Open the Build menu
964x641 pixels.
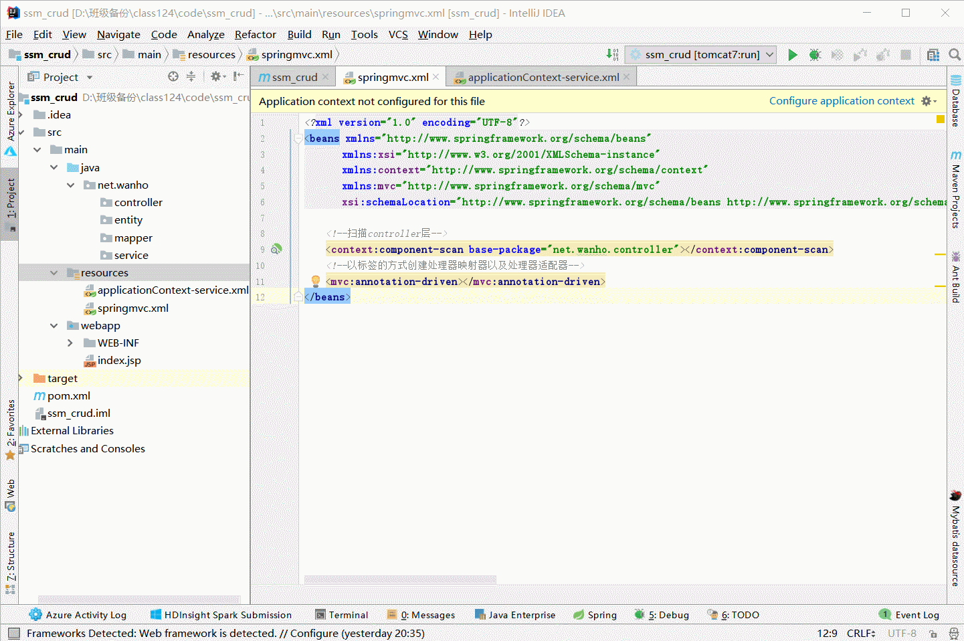pos(299,34)
